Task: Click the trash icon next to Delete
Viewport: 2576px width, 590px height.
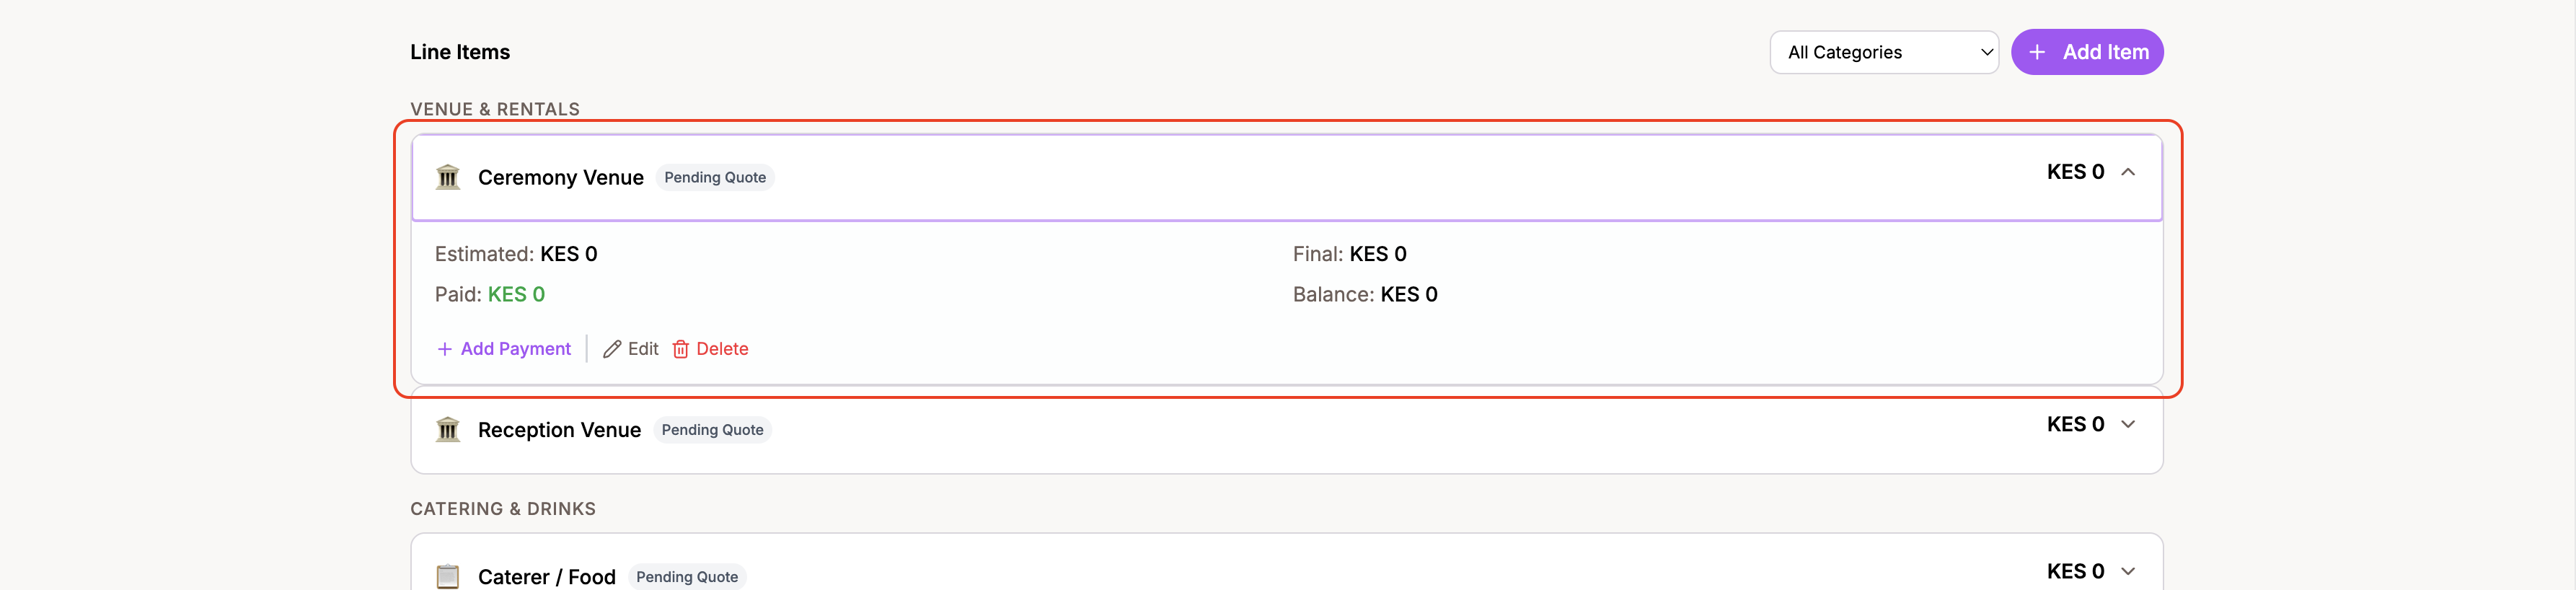Action: click(681, 349)
